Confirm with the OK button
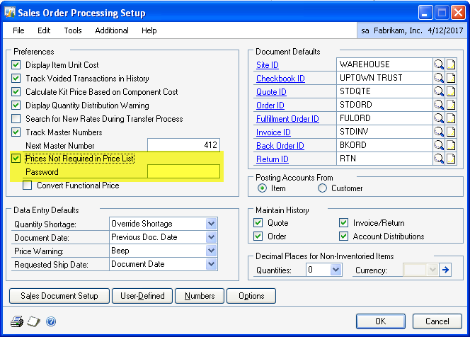470x337 pixels. (381, 321)
